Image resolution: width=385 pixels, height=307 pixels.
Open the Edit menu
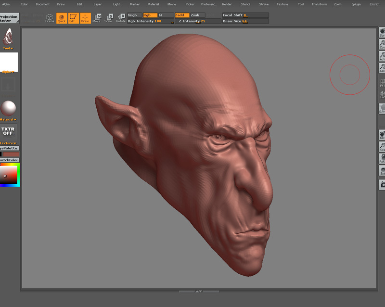point(79,4)
